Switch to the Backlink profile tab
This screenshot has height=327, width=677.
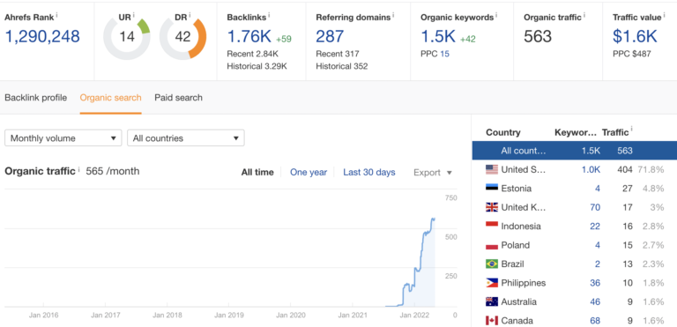point(36,98)
